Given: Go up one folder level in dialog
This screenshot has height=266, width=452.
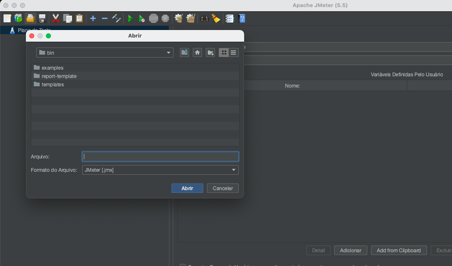Looking at the screenshot, I should click(x=184, y=53).
